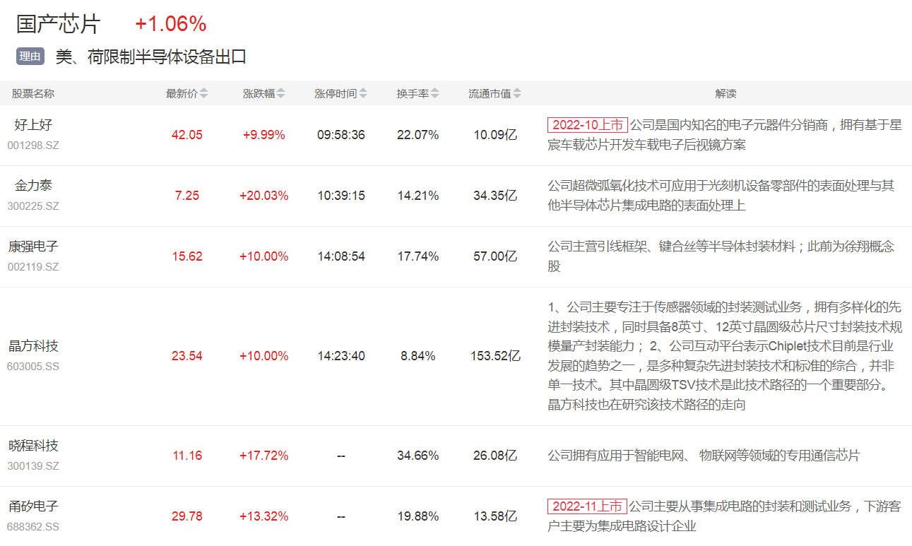This screenshot has height=546, width=912.
Task: Click change value +17.72%
Action: tap(264, 456)
